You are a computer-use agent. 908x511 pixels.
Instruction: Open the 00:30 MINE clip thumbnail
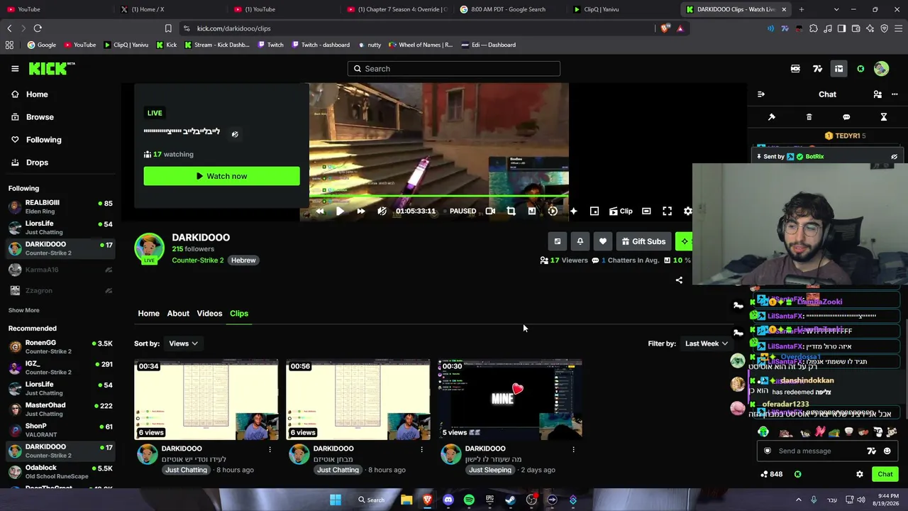(x=510, y=400)
